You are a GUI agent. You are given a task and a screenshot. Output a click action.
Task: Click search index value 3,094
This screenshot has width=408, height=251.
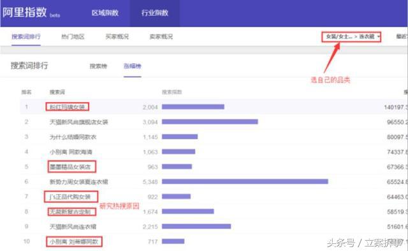pos(150,122)
